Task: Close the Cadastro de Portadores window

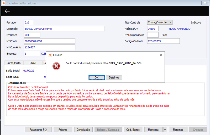Action: [x=205, y=3]
